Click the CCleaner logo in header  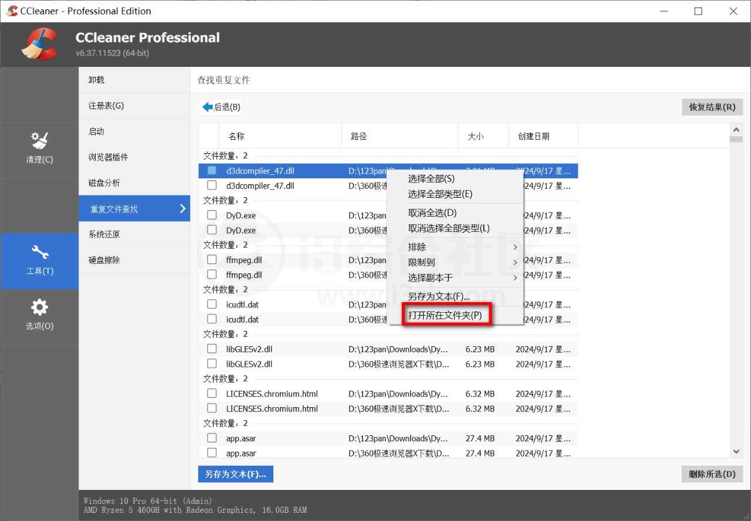(39, 44)
